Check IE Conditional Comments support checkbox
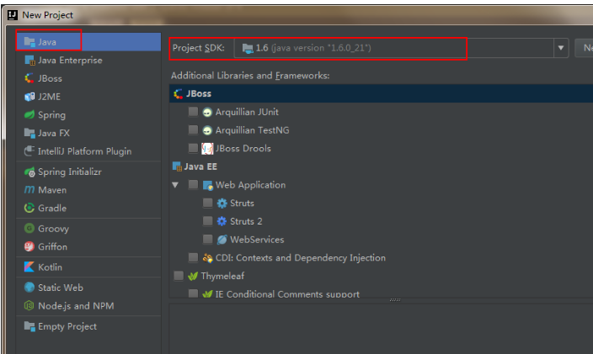The width and height of the screenshot is (593, 354). tap(193, 293)
